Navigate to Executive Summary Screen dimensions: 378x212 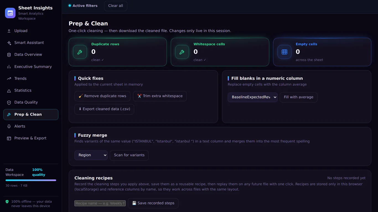31,67
